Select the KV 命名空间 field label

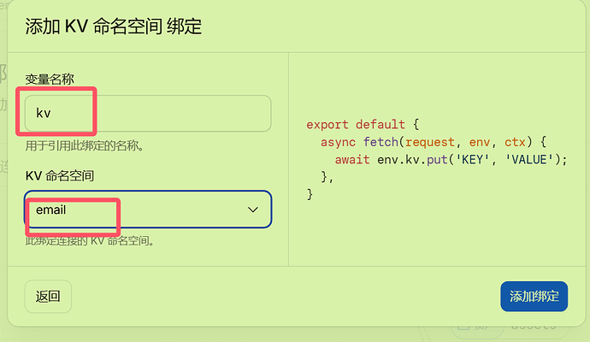click(60, 176)
